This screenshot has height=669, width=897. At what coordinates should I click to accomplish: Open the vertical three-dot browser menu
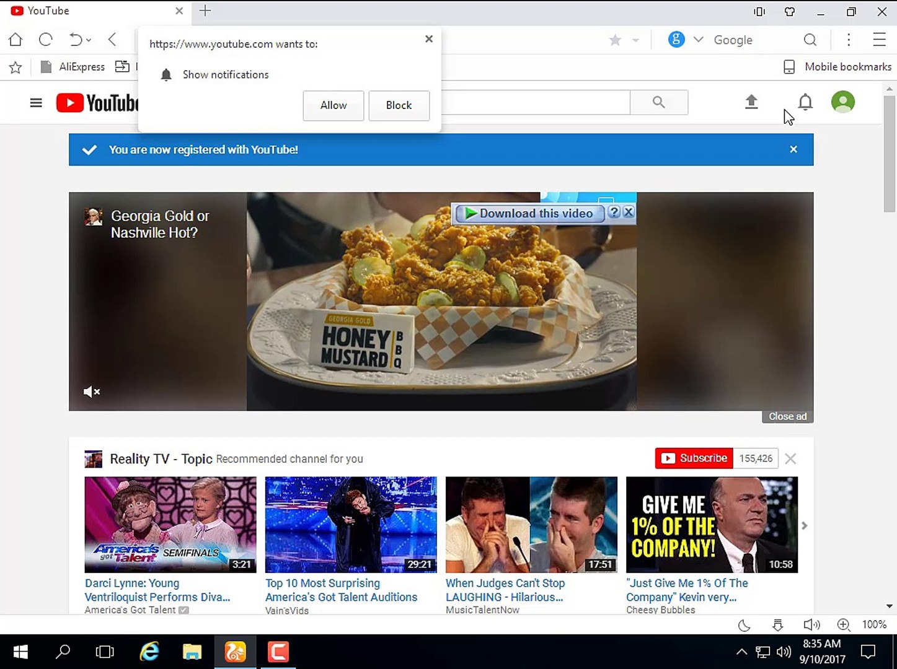click(x=849, y=40)
